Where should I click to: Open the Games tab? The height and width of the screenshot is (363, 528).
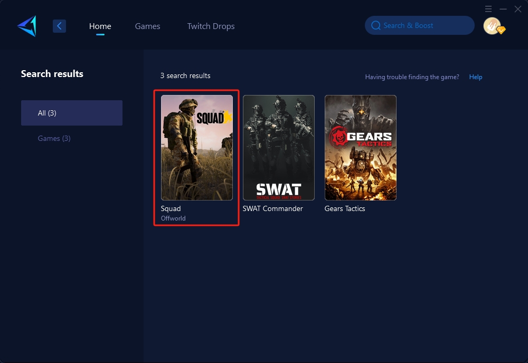[x=147, y=26]
